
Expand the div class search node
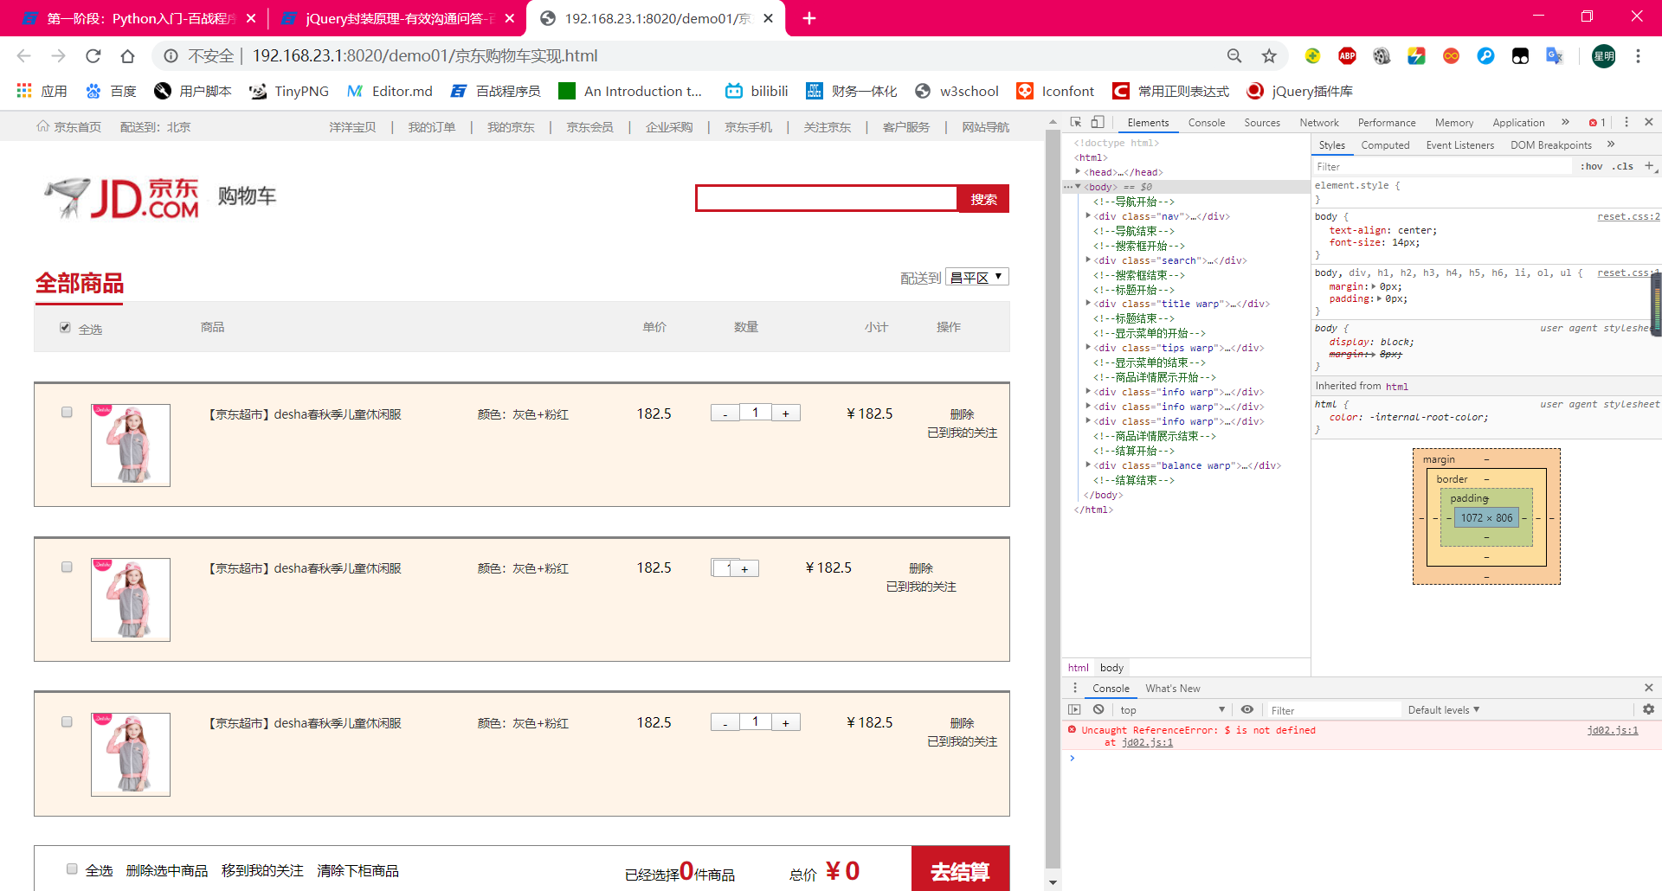[1088, 260]
